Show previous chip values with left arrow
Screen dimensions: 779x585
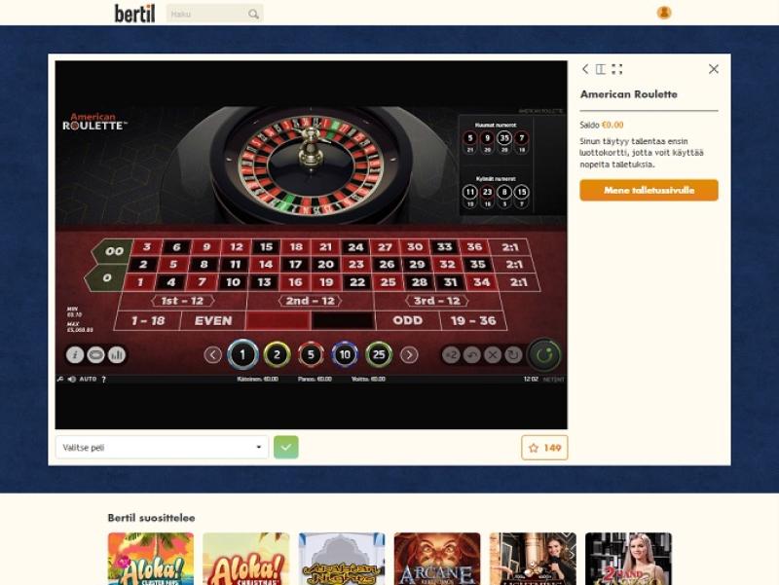[212, 355]
